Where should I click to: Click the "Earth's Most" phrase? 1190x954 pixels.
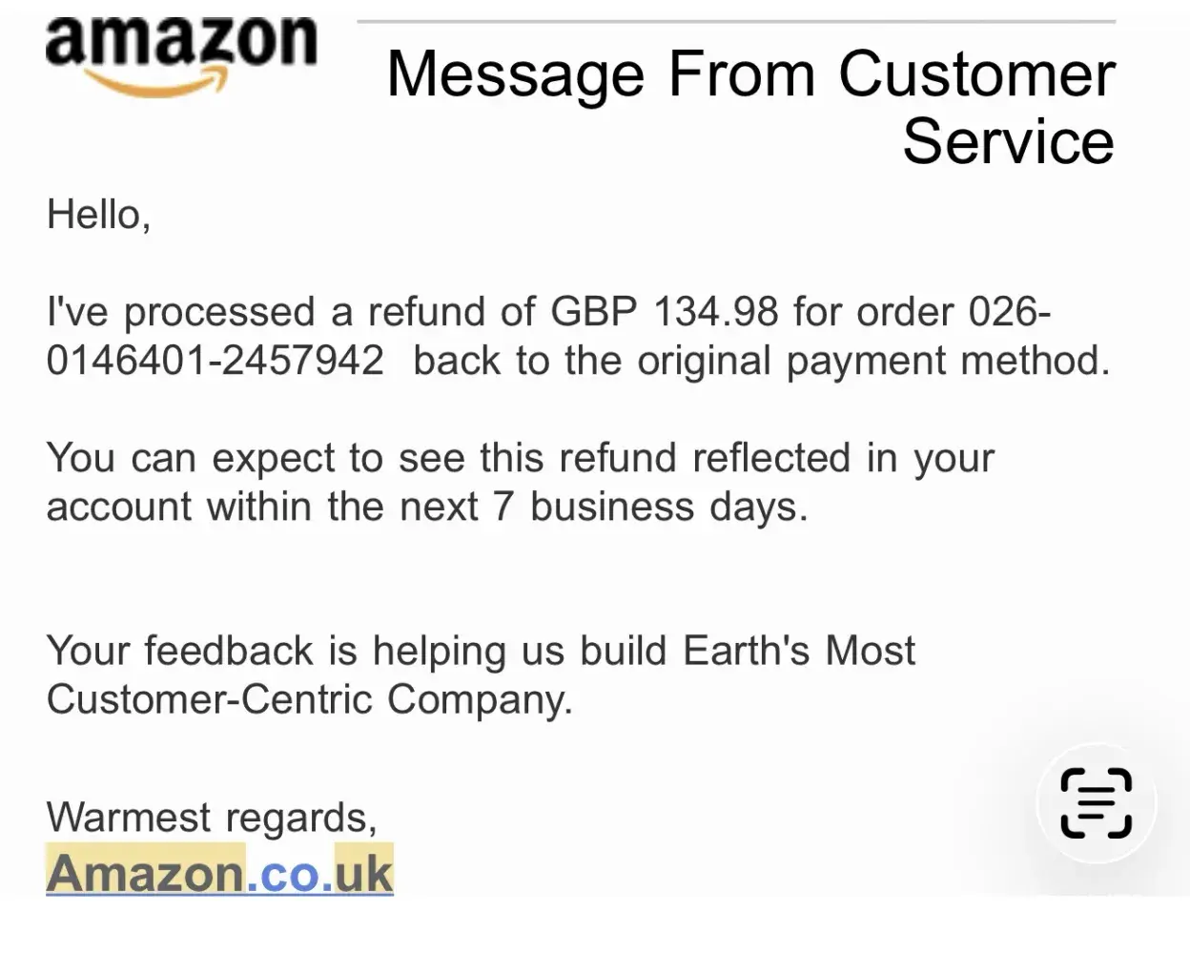click(x=799, y=651)
